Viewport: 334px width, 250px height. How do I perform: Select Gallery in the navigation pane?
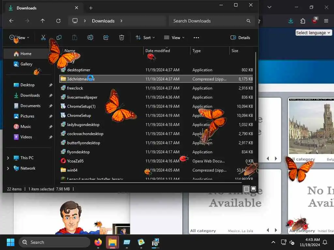point(26,64)
